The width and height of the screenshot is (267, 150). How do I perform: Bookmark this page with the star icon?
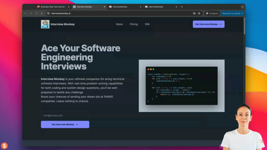click(199, 13)
